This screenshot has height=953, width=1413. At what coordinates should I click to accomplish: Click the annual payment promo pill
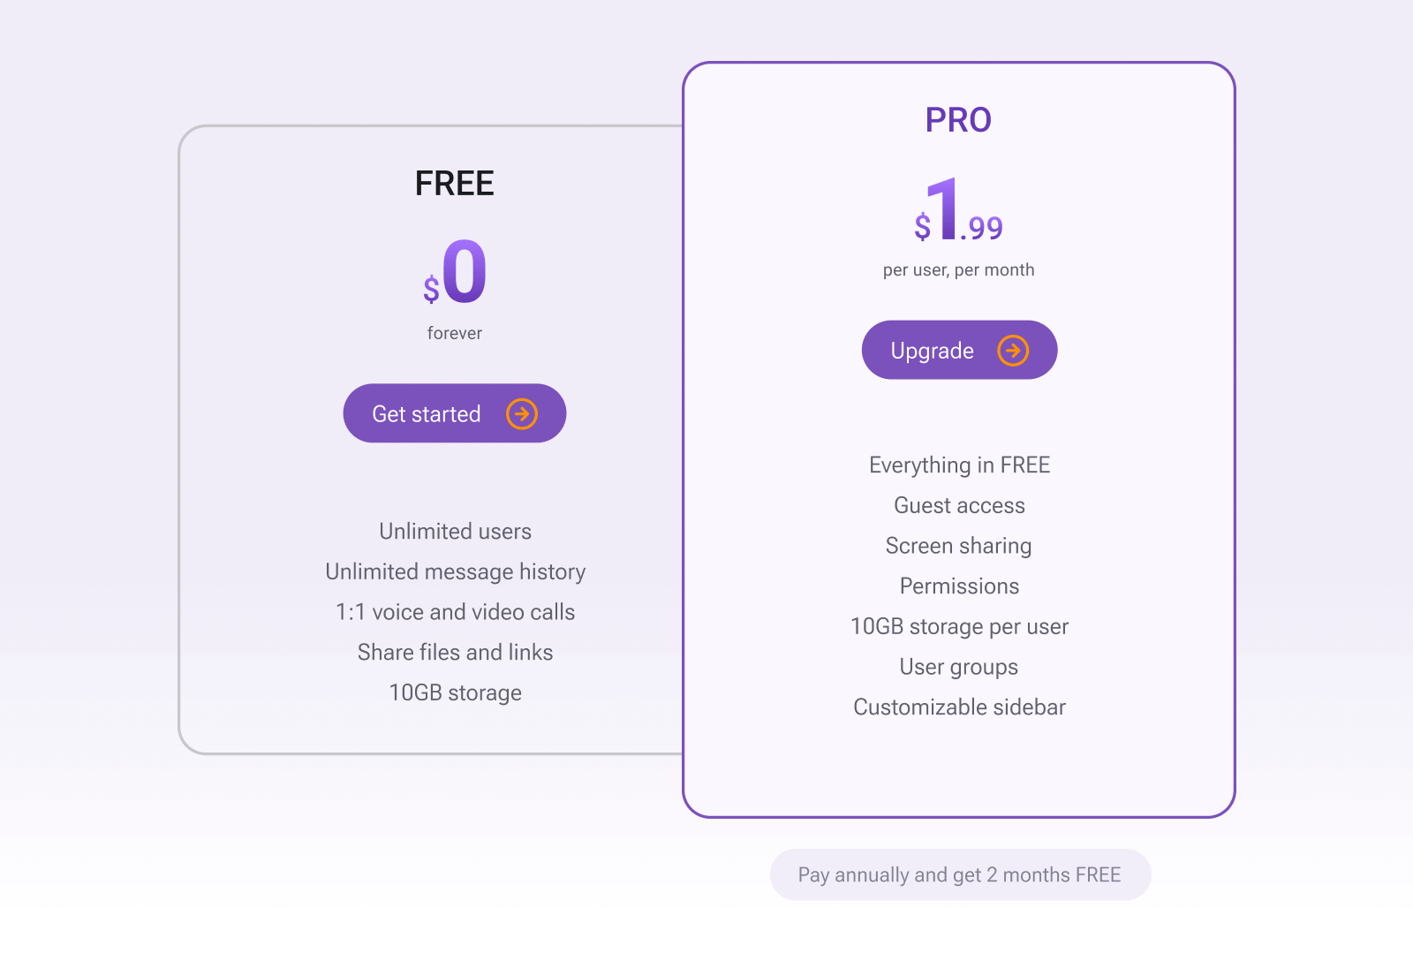point(960,874)
